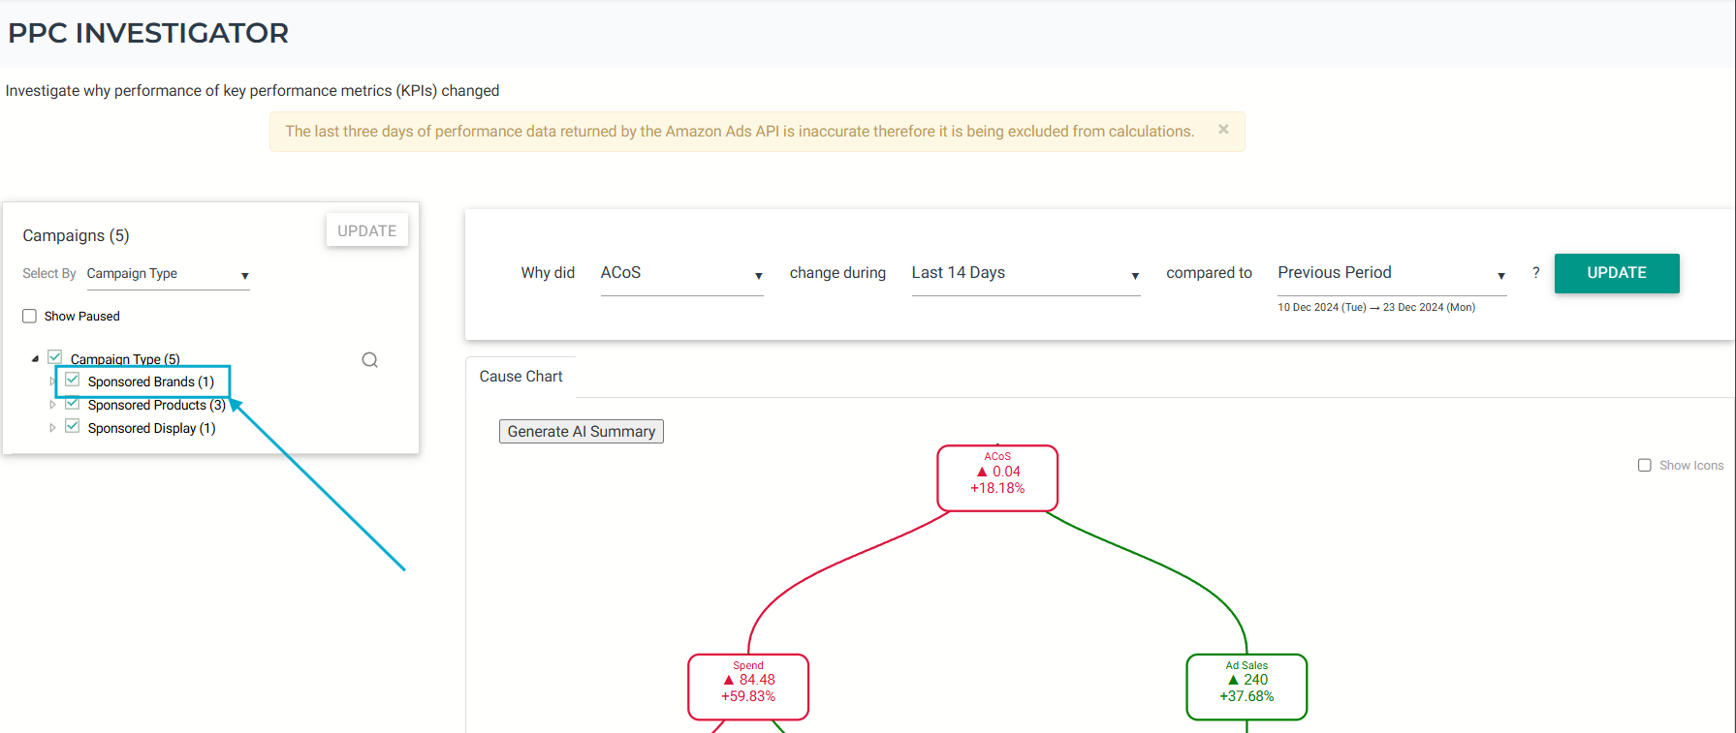Open the ACoS metric dropdown
The image size is (1736, 733).
click(x=682, y=274)
